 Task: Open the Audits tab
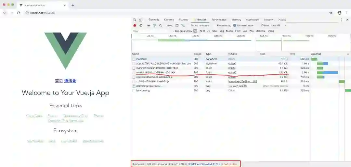pyautogui.click(x=282, y=20)
